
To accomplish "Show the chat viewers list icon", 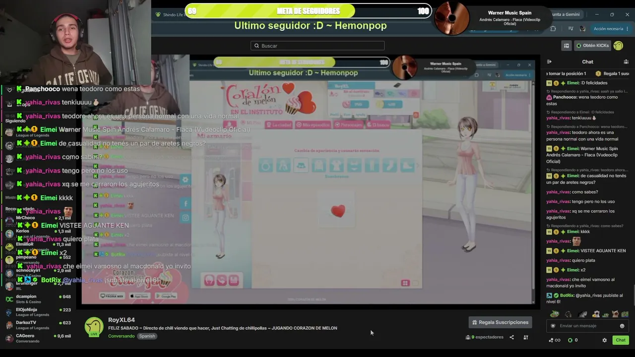I will coord(626,62).
